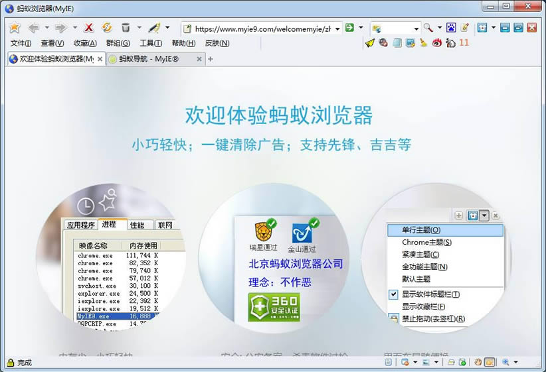Click the status bar hand icon

478,362
